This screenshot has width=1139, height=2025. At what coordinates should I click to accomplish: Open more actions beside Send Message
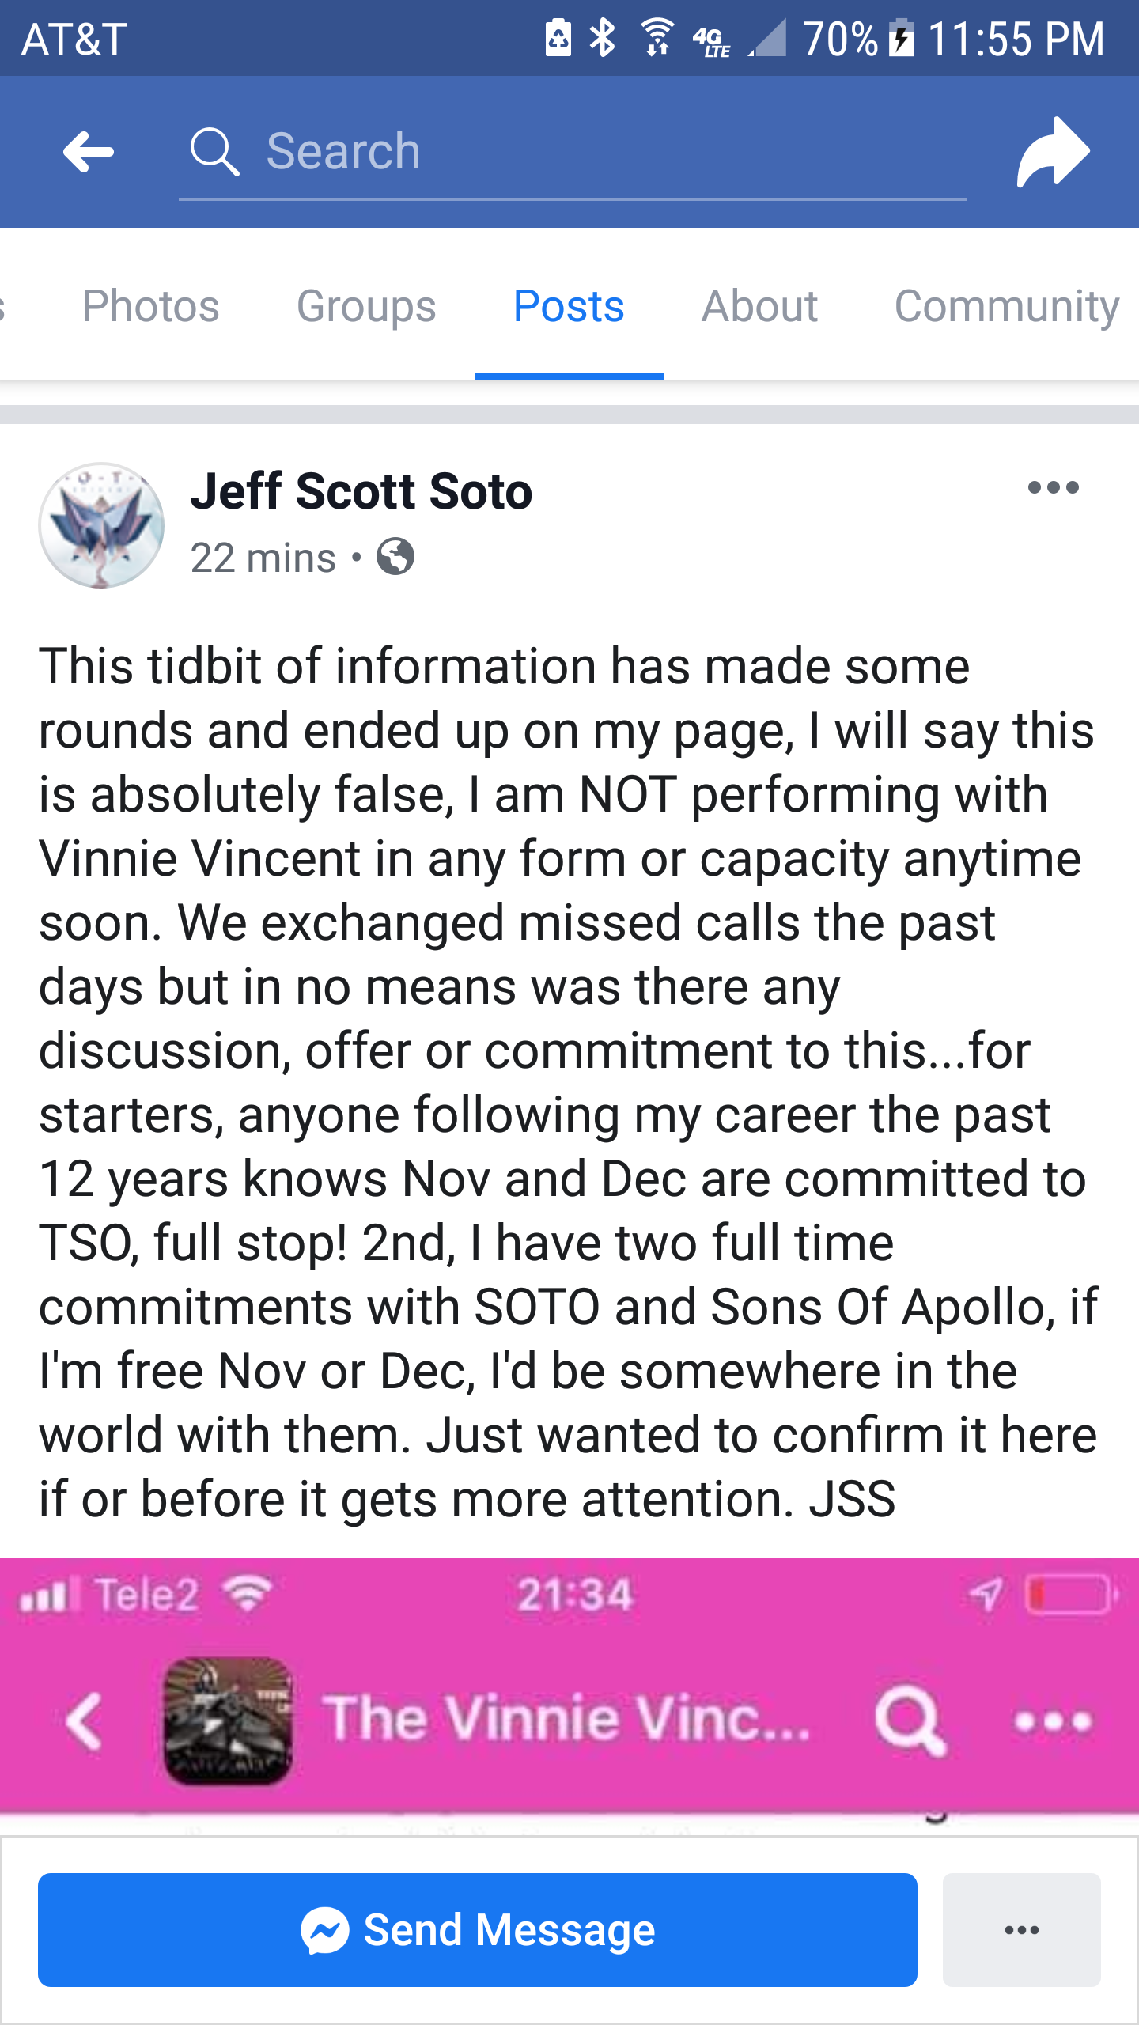pyautogui.click(x=1021, y=1929)
